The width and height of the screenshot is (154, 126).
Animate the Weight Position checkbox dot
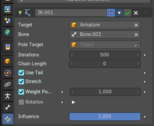(x=62, y=92)
